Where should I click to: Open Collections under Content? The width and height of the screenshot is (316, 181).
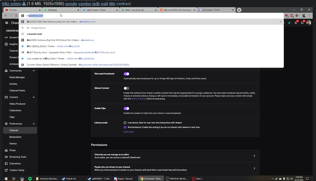pos(15,111)
